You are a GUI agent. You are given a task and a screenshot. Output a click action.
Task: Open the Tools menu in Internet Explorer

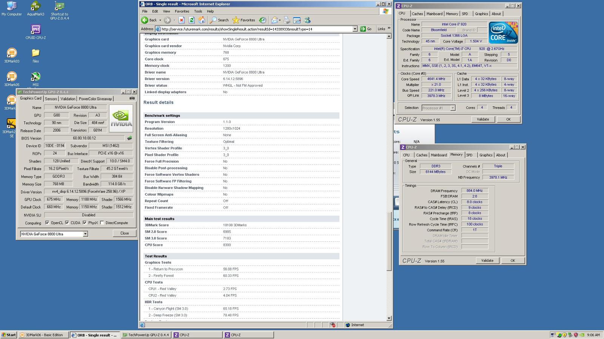(x=198, y=11)
